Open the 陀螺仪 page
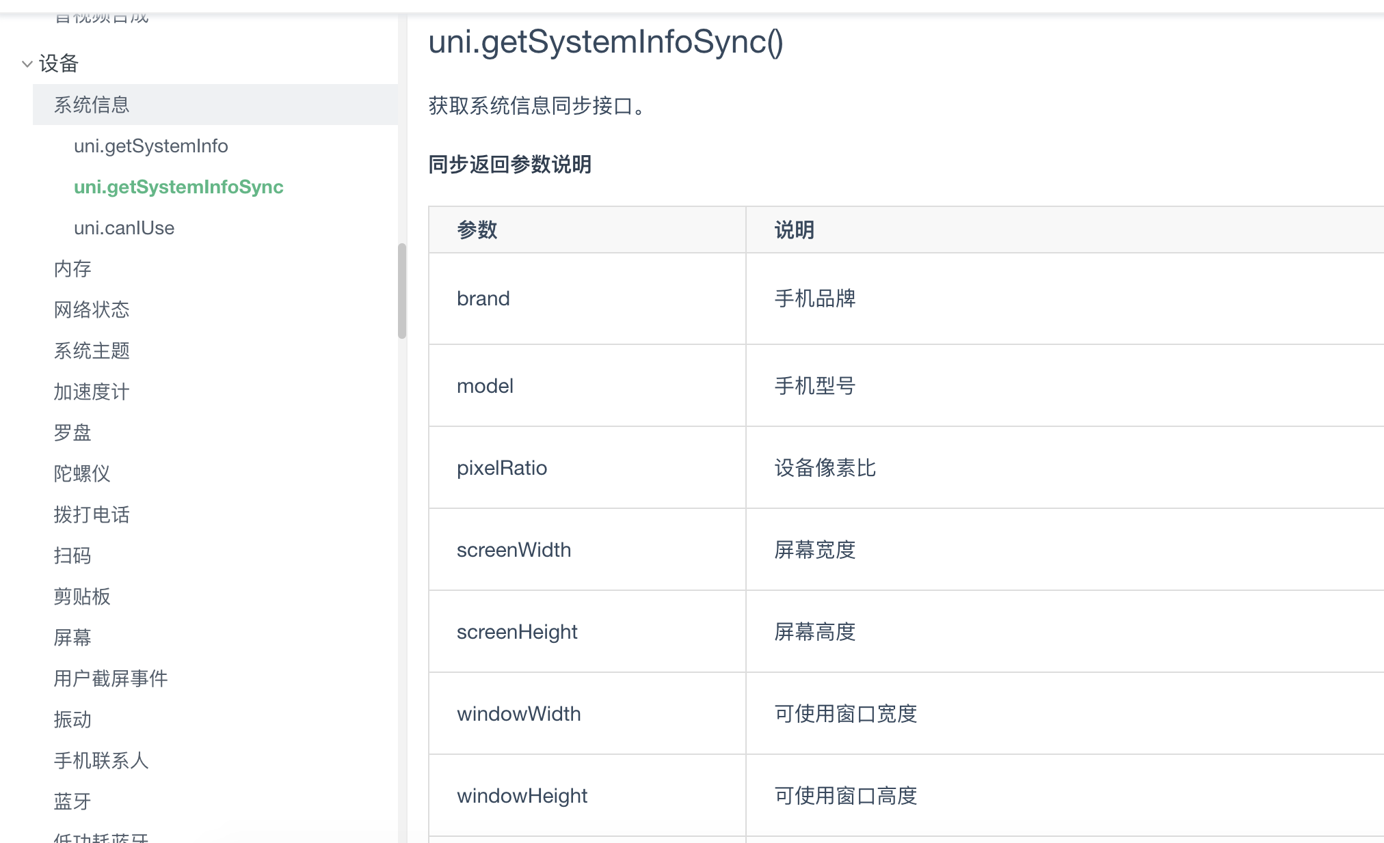Image resolution: width=1384 pixels, height=843 pixels. [82, 473]
